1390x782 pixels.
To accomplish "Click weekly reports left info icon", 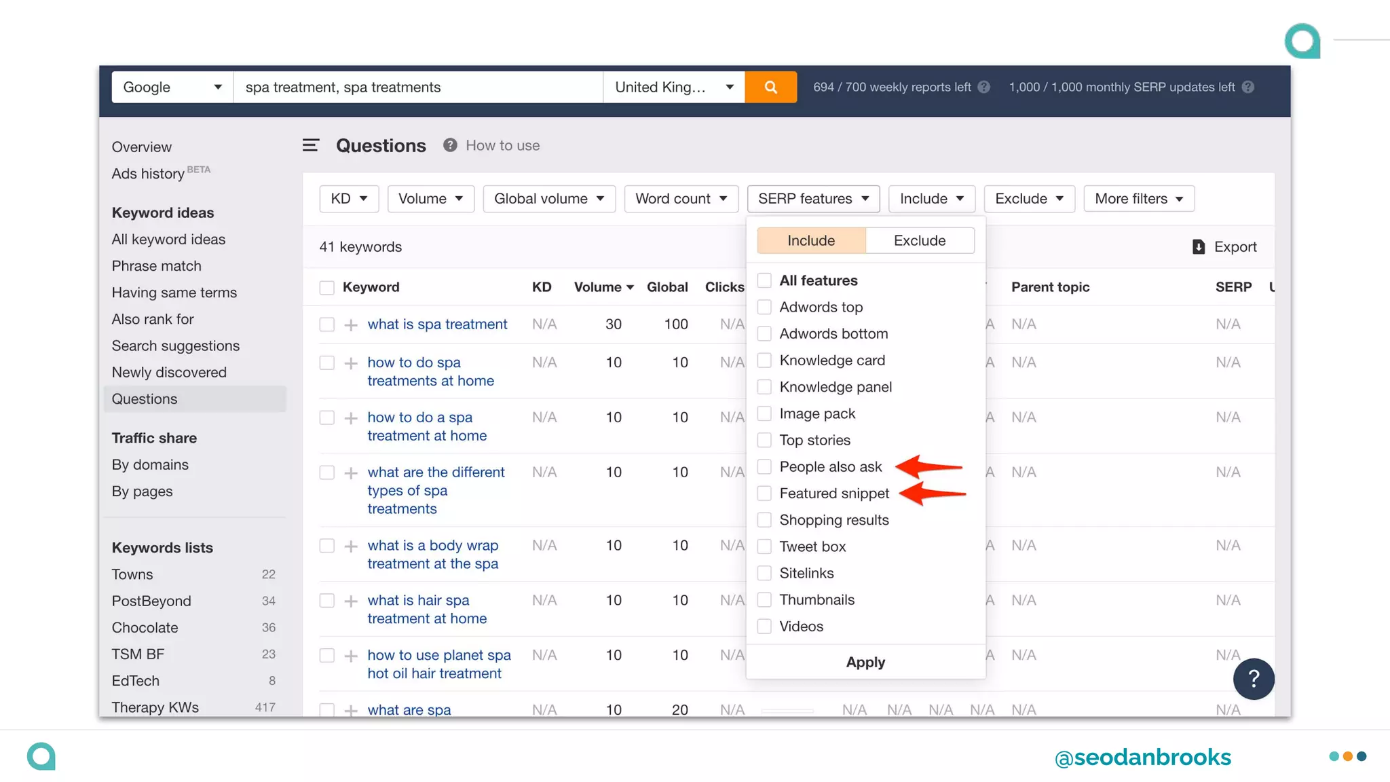I will pyautogui.click(x=983, y=88).
